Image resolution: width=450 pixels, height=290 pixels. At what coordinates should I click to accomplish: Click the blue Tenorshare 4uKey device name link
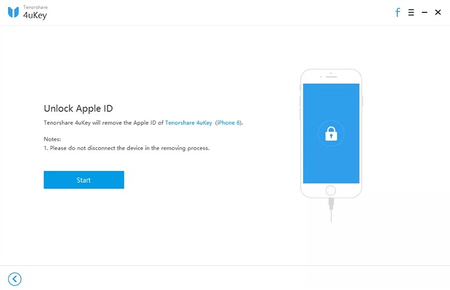189,123
